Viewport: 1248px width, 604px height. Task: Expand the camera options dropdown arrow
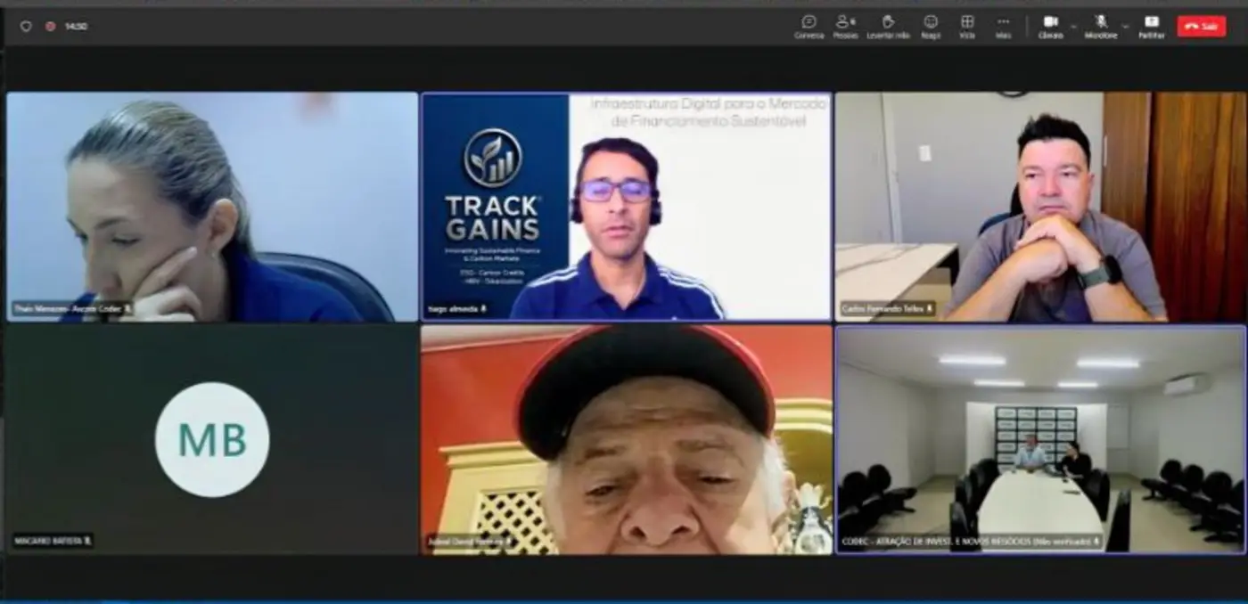(1073, 26)
